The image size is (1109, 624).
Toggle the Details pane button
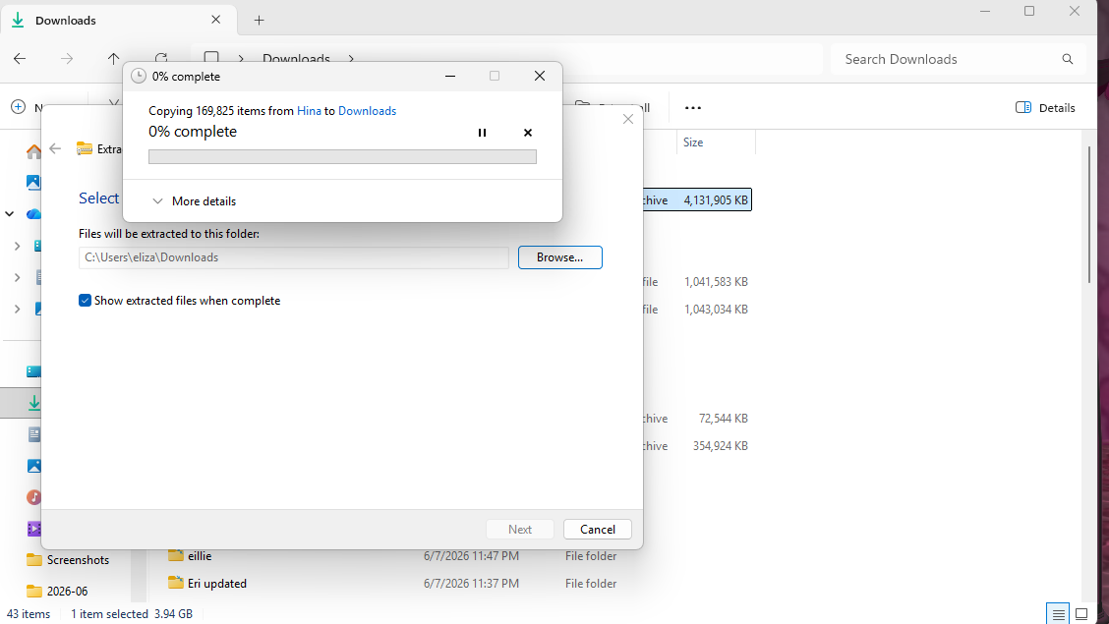click(1045, 107)
